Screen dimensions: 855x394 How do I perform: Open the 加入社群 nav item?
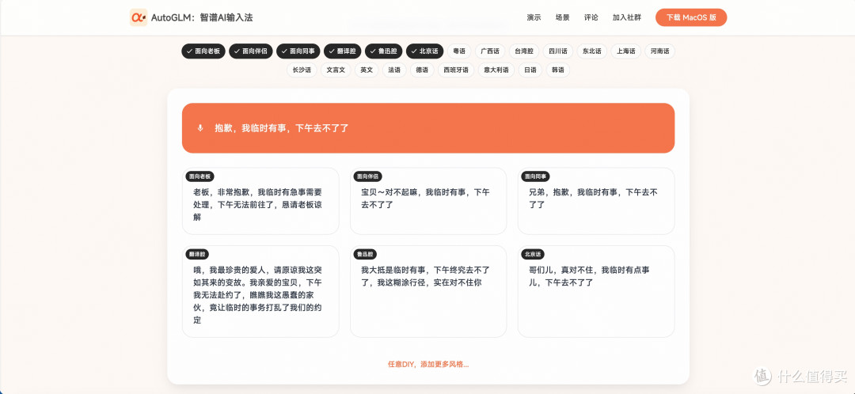pos(626,17)
